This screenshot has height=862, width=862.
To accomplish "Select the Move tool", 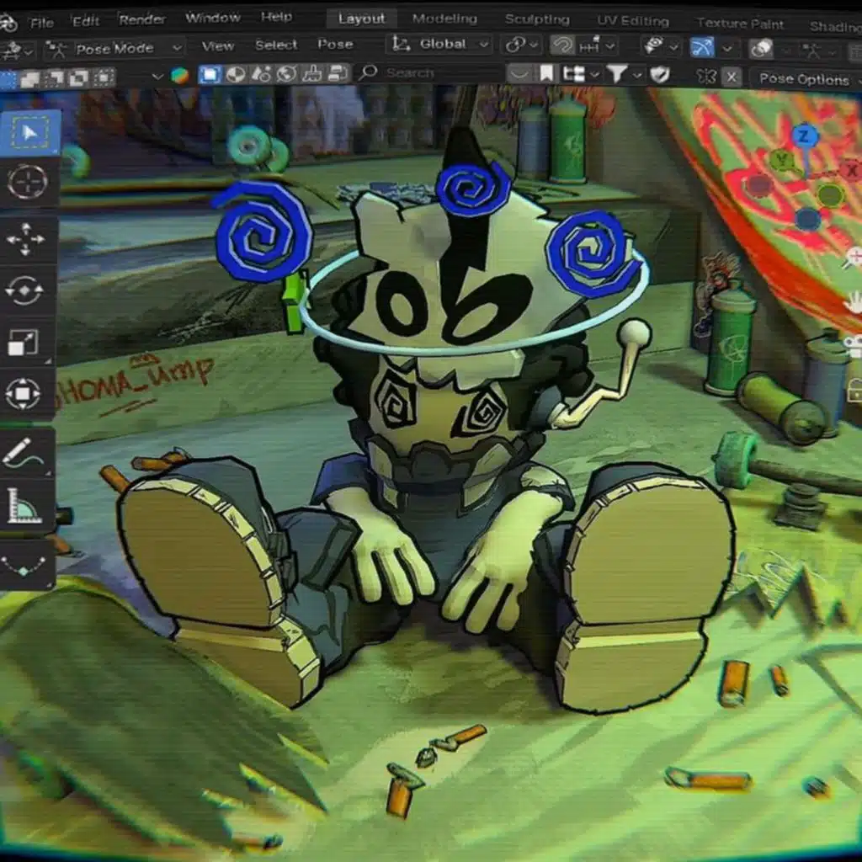I will click(26, 239).
